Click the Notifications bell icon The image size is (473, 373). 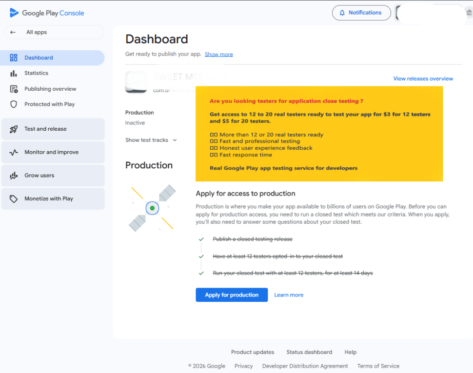click(x=342, y=13)
